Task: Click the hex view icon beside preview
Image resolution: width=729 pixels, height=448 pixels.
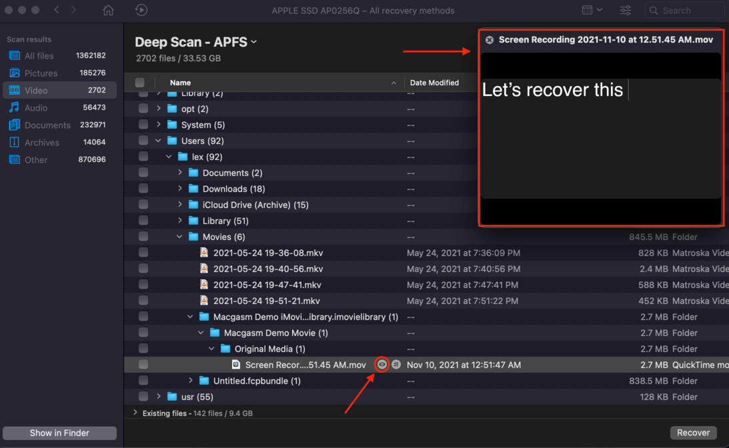Action: coord(396,365)
